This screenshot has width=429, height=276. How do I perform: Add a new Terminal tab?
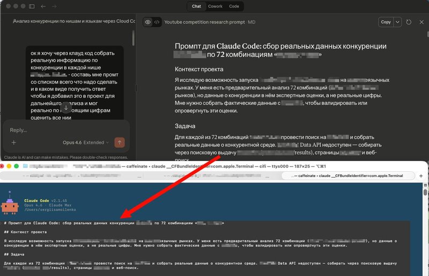coord(421,176)
